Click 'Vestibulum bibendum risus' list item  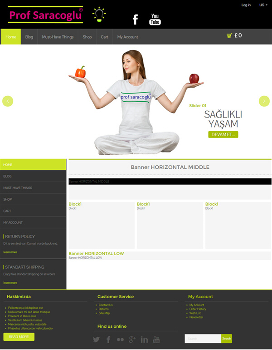(25, 320)
